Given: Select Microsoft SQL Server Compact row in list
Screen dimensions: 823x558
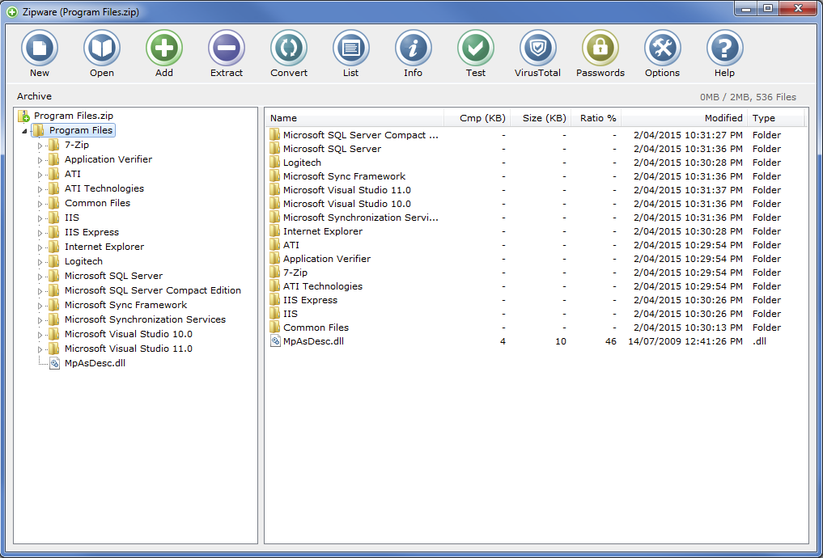Looking at the screenshot, I should 535,135.
